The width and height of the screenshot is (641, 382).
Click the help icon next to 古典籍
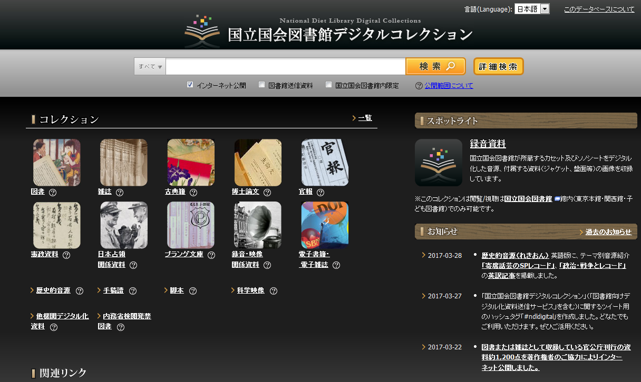[x=193, y=193]
